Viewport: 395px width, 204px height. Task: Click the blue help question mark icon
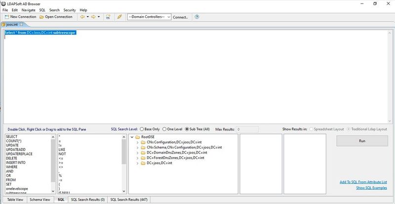coord(197,17)
